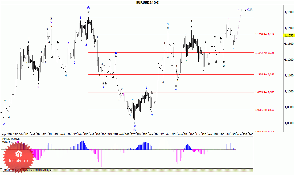The image size is (295, 176).
Task: Click the MACD 9,36,6 indicator label in the lower pane
Action: [x=11, y=139]
